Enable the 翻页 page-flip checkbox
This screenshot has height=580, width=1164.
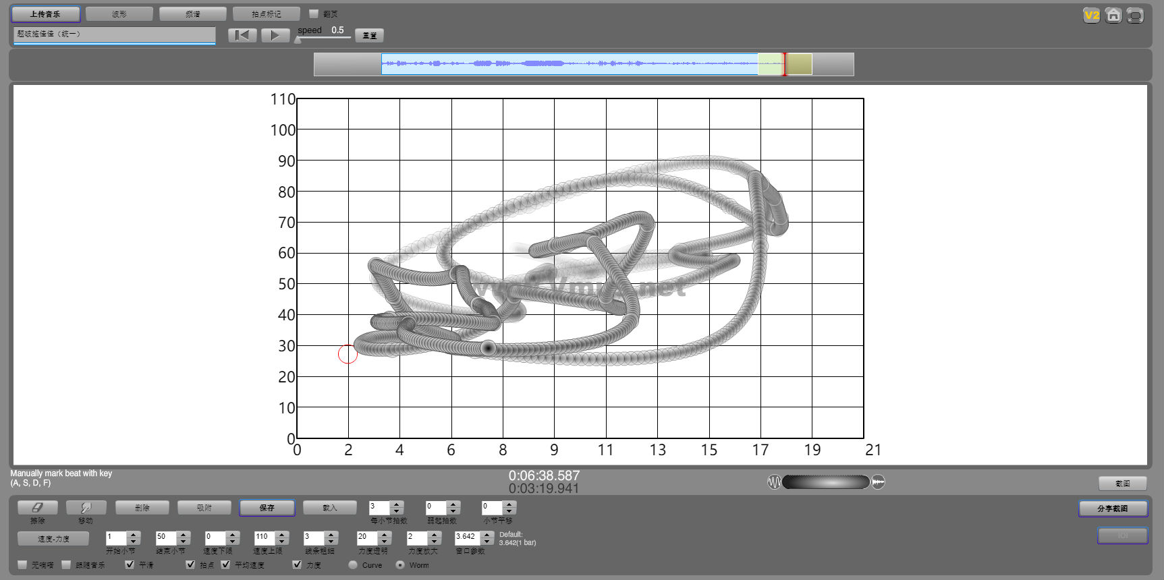[x=313, y=13]
